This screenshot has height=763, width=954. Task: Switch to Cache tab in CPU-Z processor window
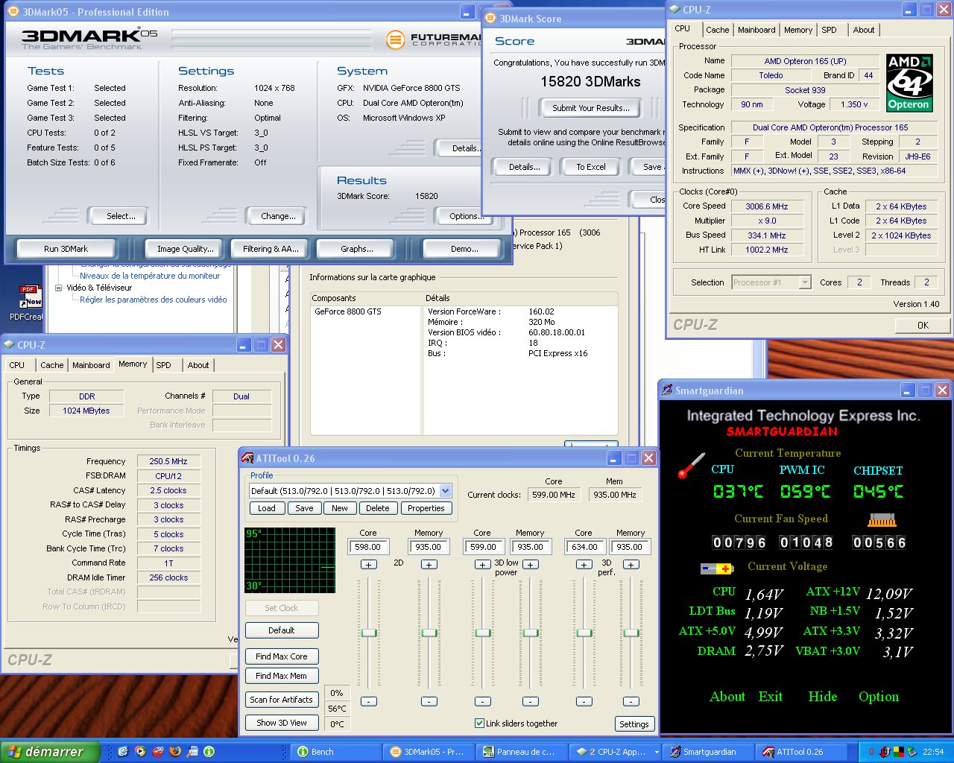pyautogui.click(x=718, y=30)
